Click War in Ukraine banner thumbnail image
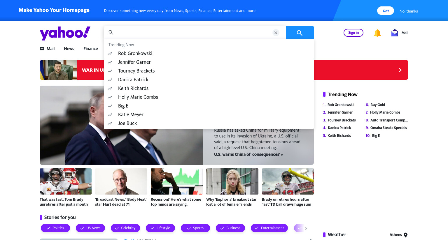The image size is (448, 240). (58, 70)
